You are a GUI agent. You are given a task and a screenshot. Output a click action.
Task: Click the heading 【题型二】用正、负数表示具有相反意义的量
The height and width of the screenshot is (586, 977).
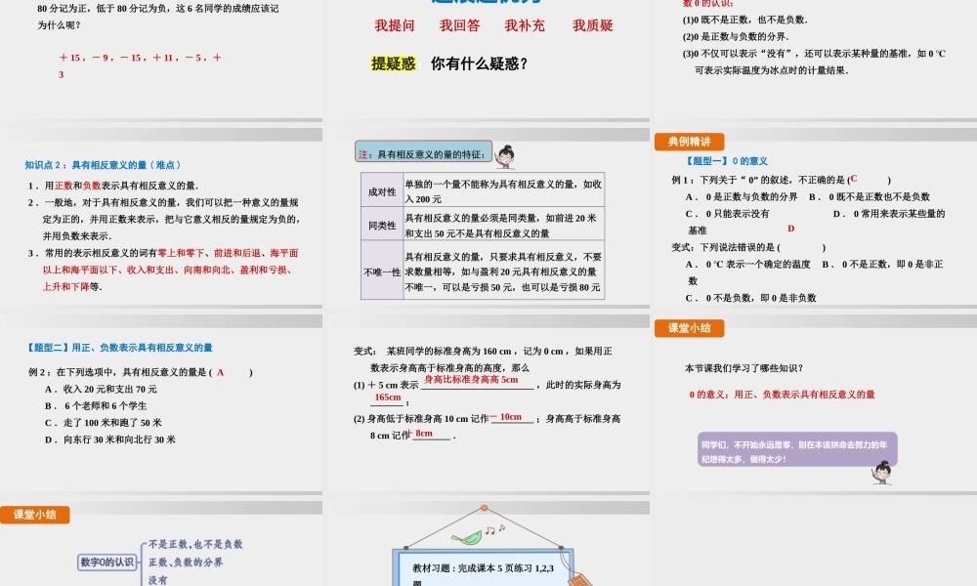click(x=119, y=348)
